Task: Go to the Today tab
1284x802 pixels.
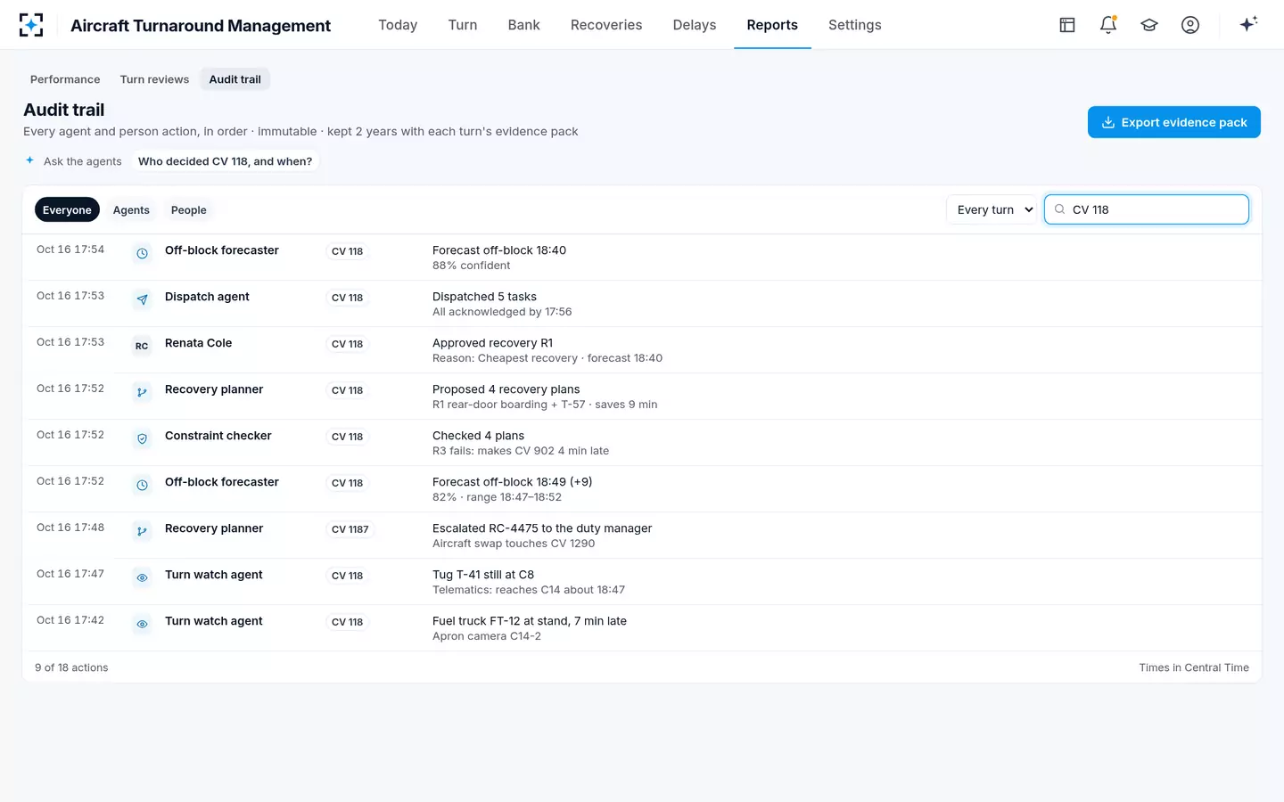Action: [398, 25]
